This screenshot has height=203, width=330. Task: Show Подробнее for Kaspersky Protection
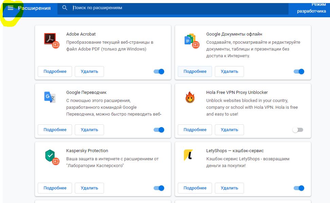click(55, 188)
